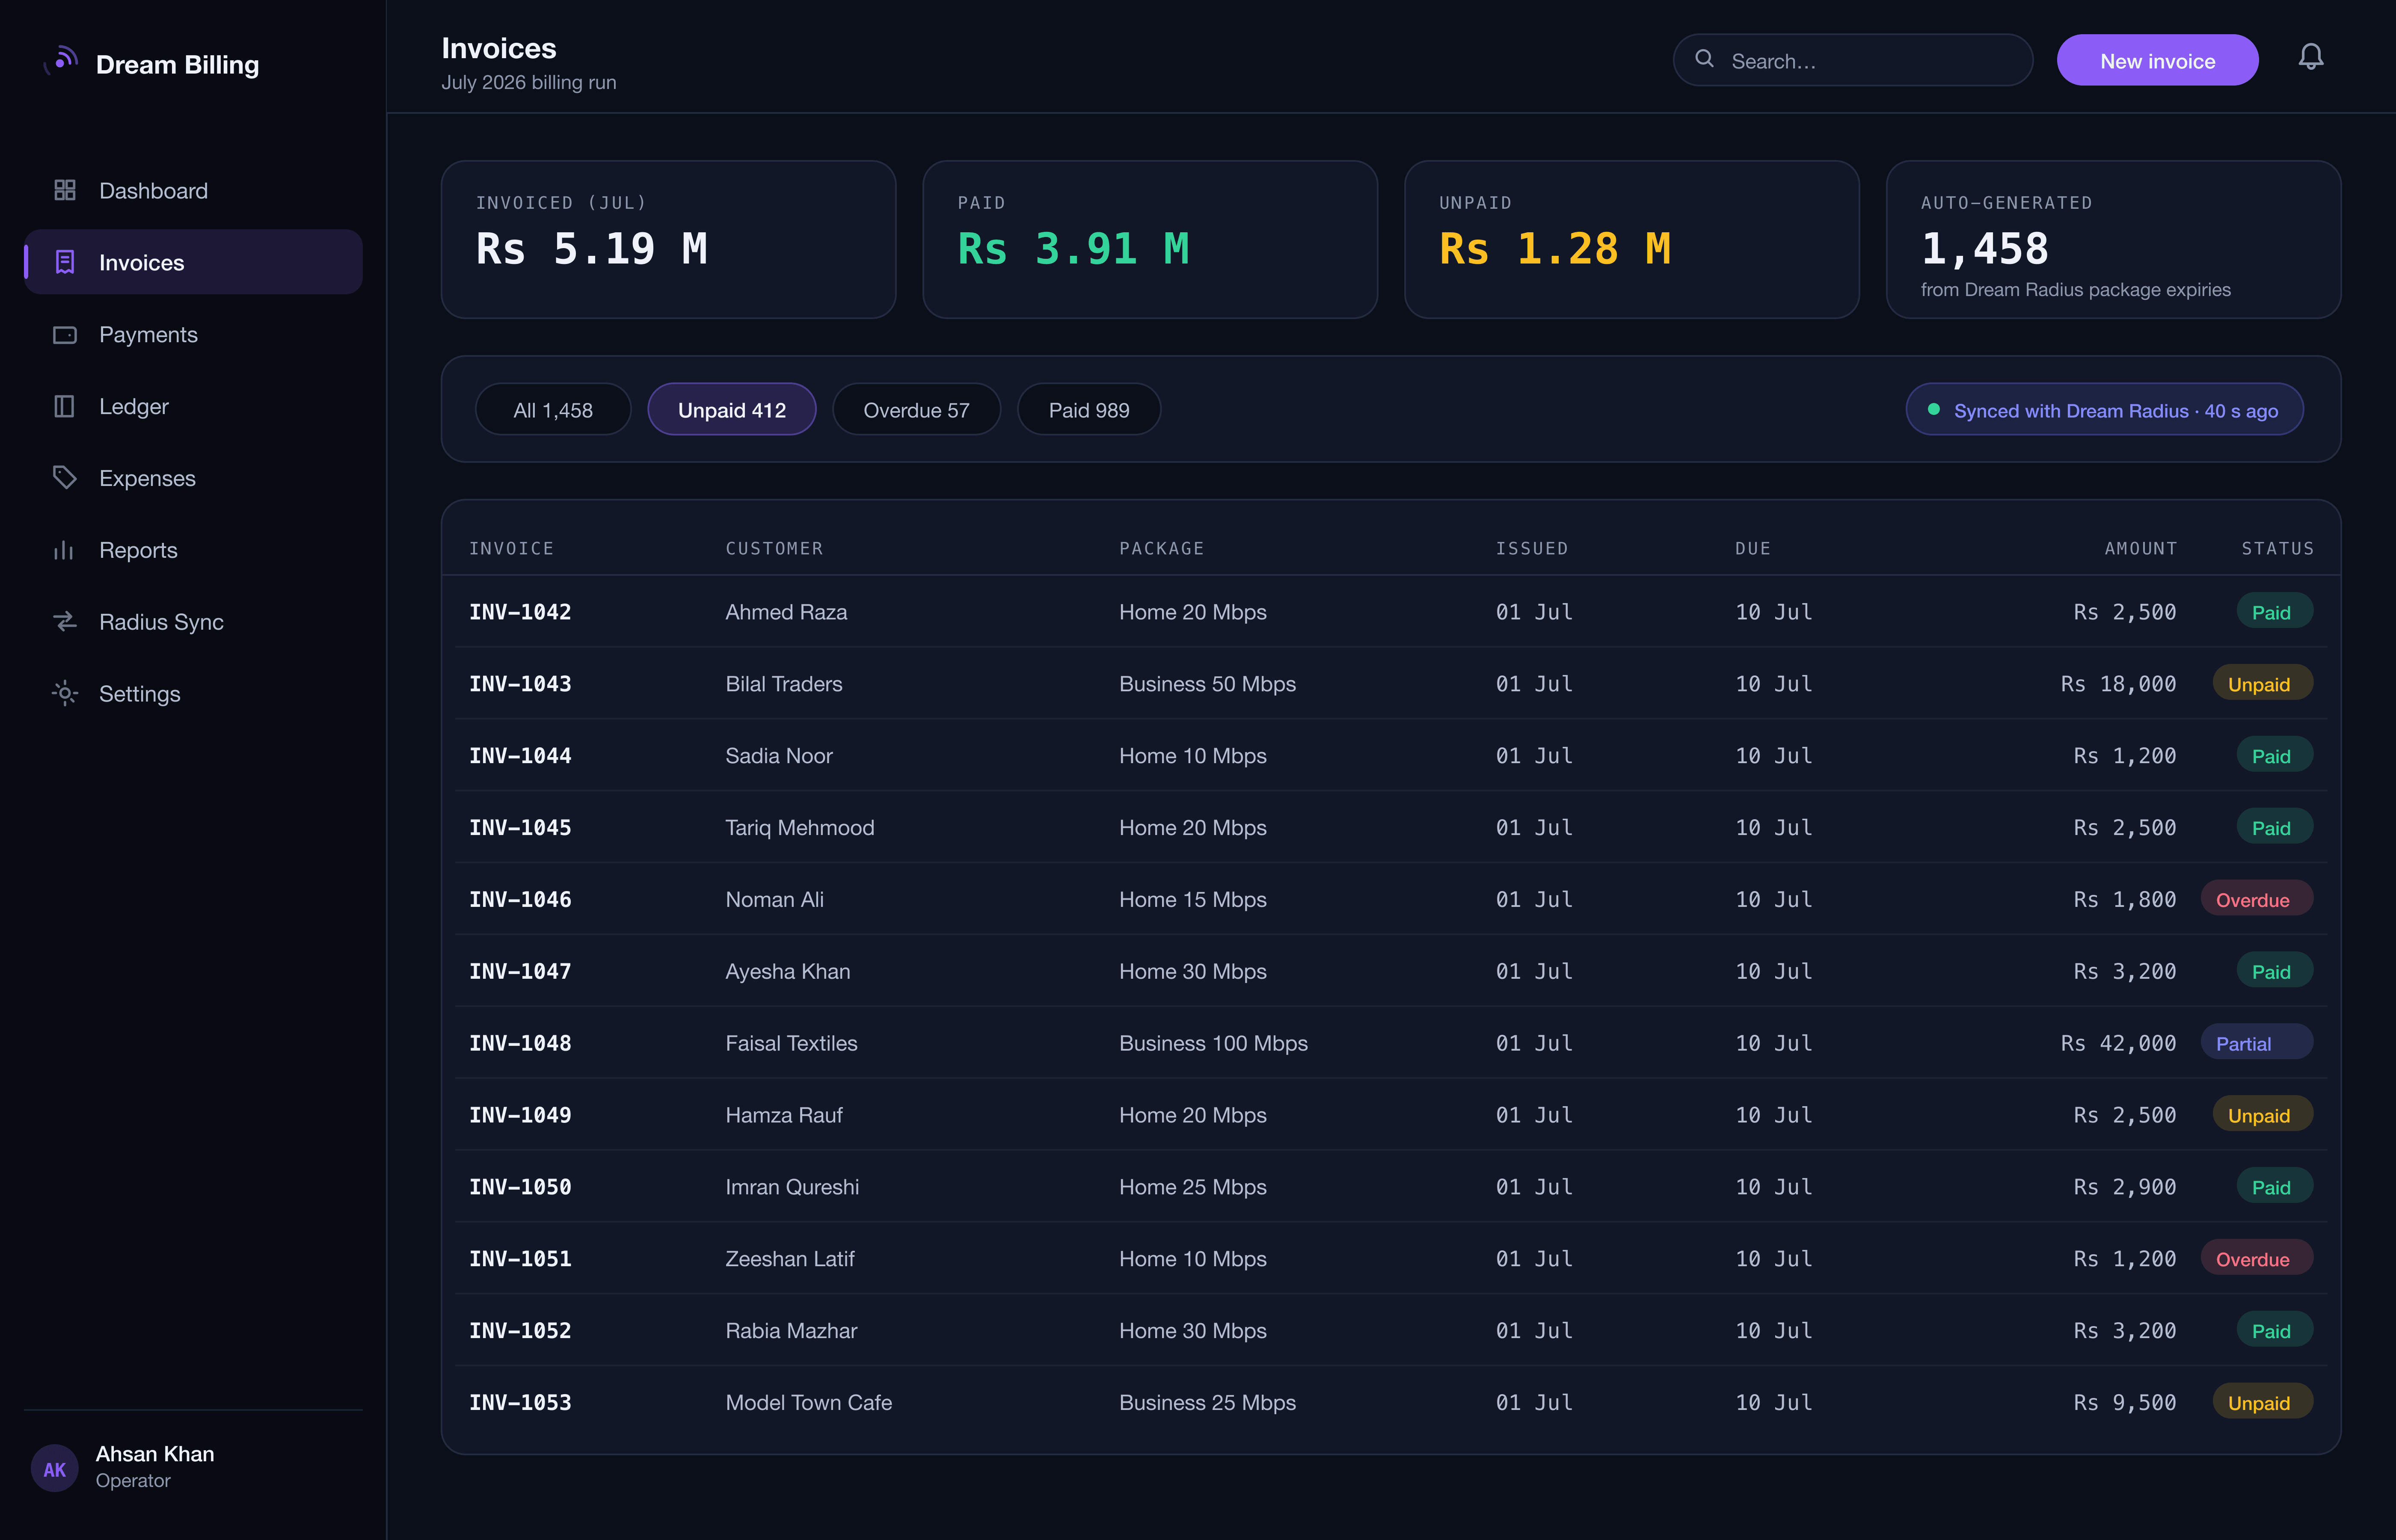Click the Synced with Dream Radius status pill
Viewport: 2396px width, 1540px height.
2104,410
